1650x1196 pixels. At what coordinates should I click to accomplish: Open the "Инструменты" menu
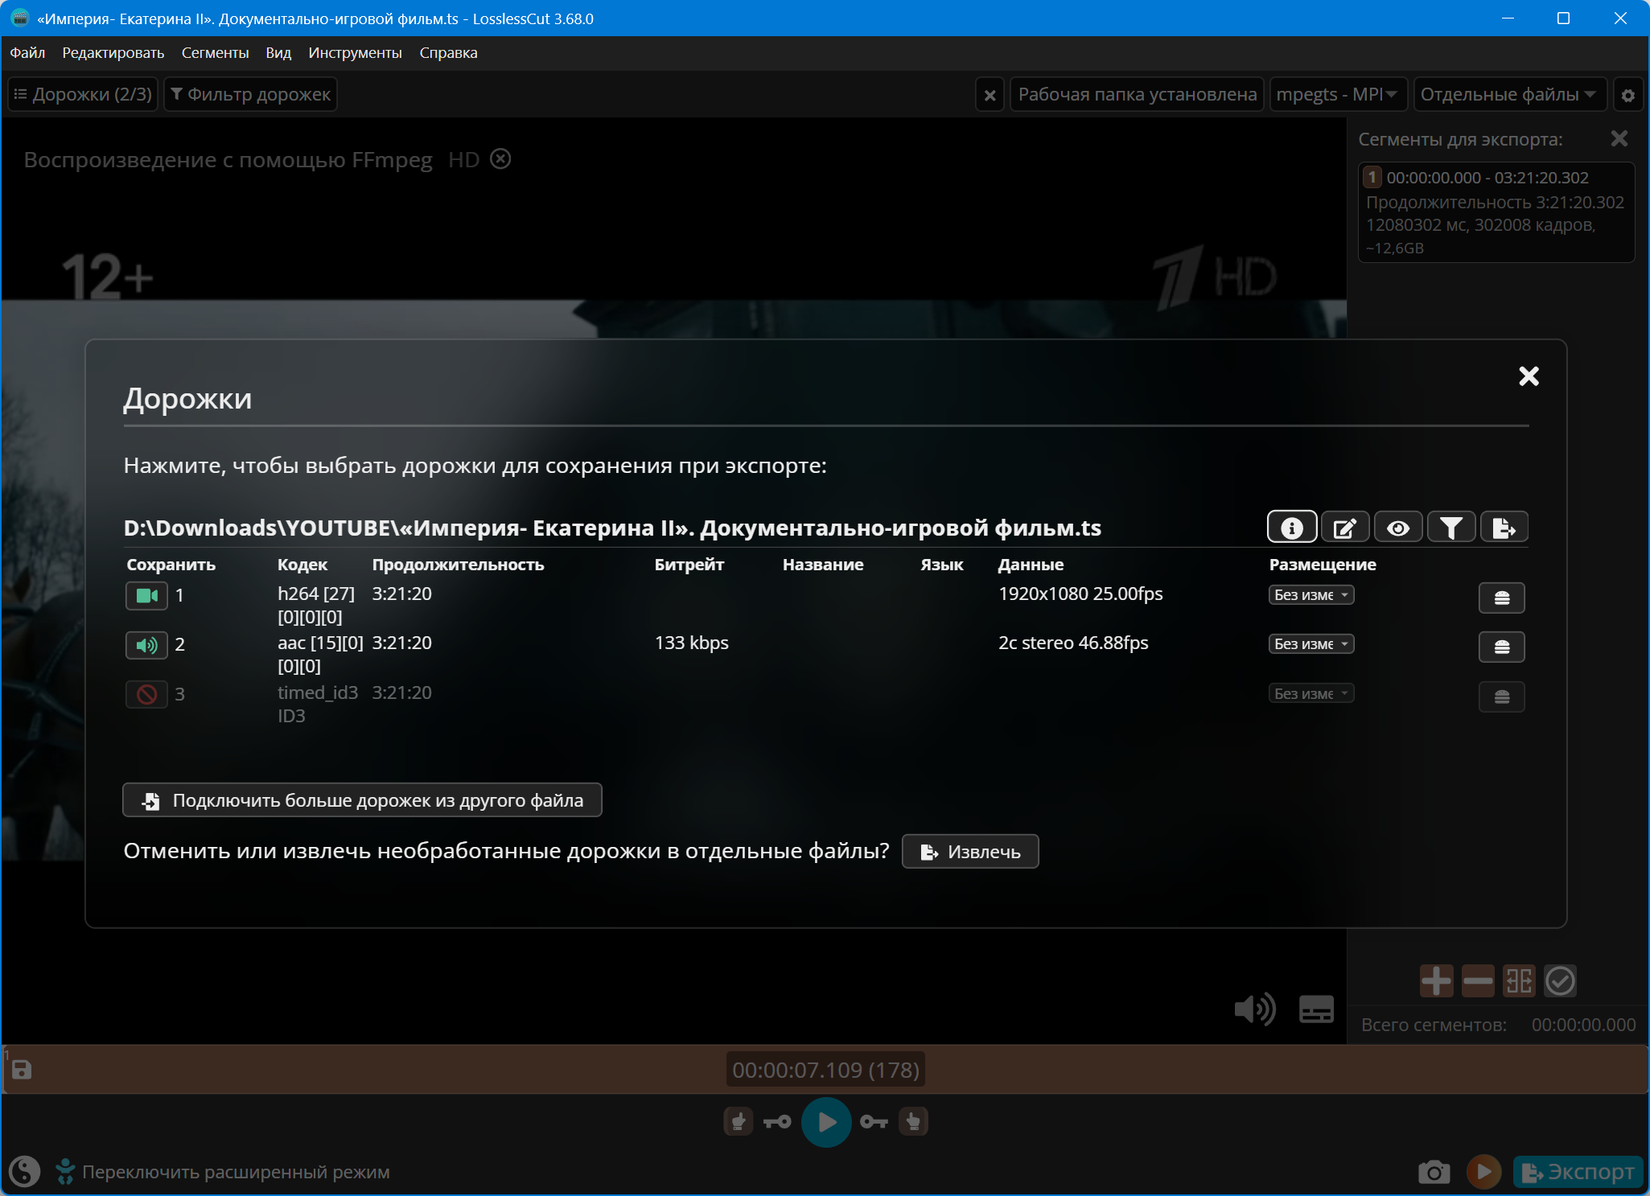(355, 53)
